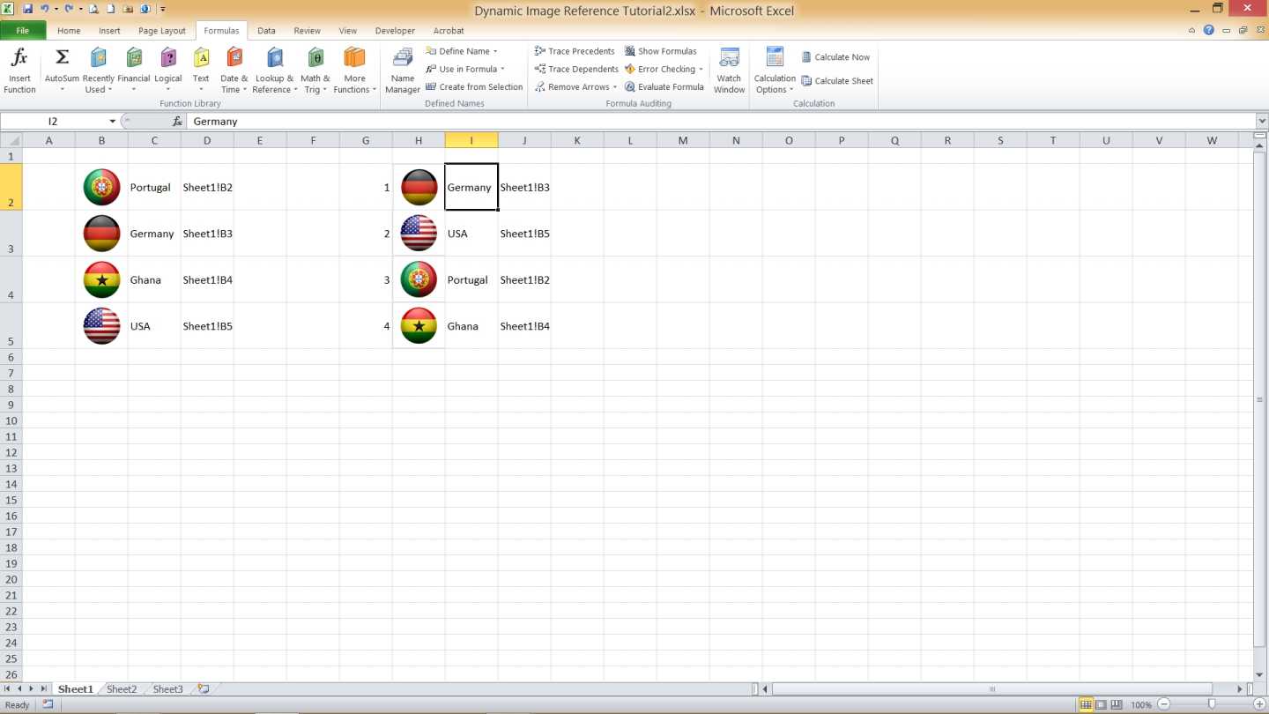Adjust the zoom slider handle
Viewport: 1269px width, 714px height.
point(1212,704)
